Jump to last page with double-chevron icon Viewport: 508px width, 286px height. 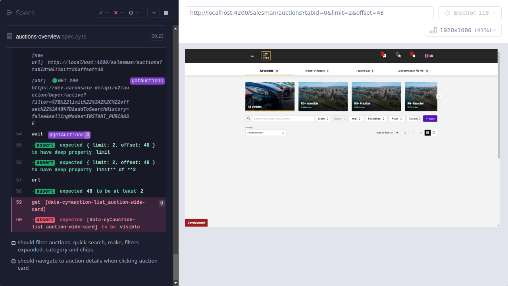pyautogui.click(x=421, y=133)
